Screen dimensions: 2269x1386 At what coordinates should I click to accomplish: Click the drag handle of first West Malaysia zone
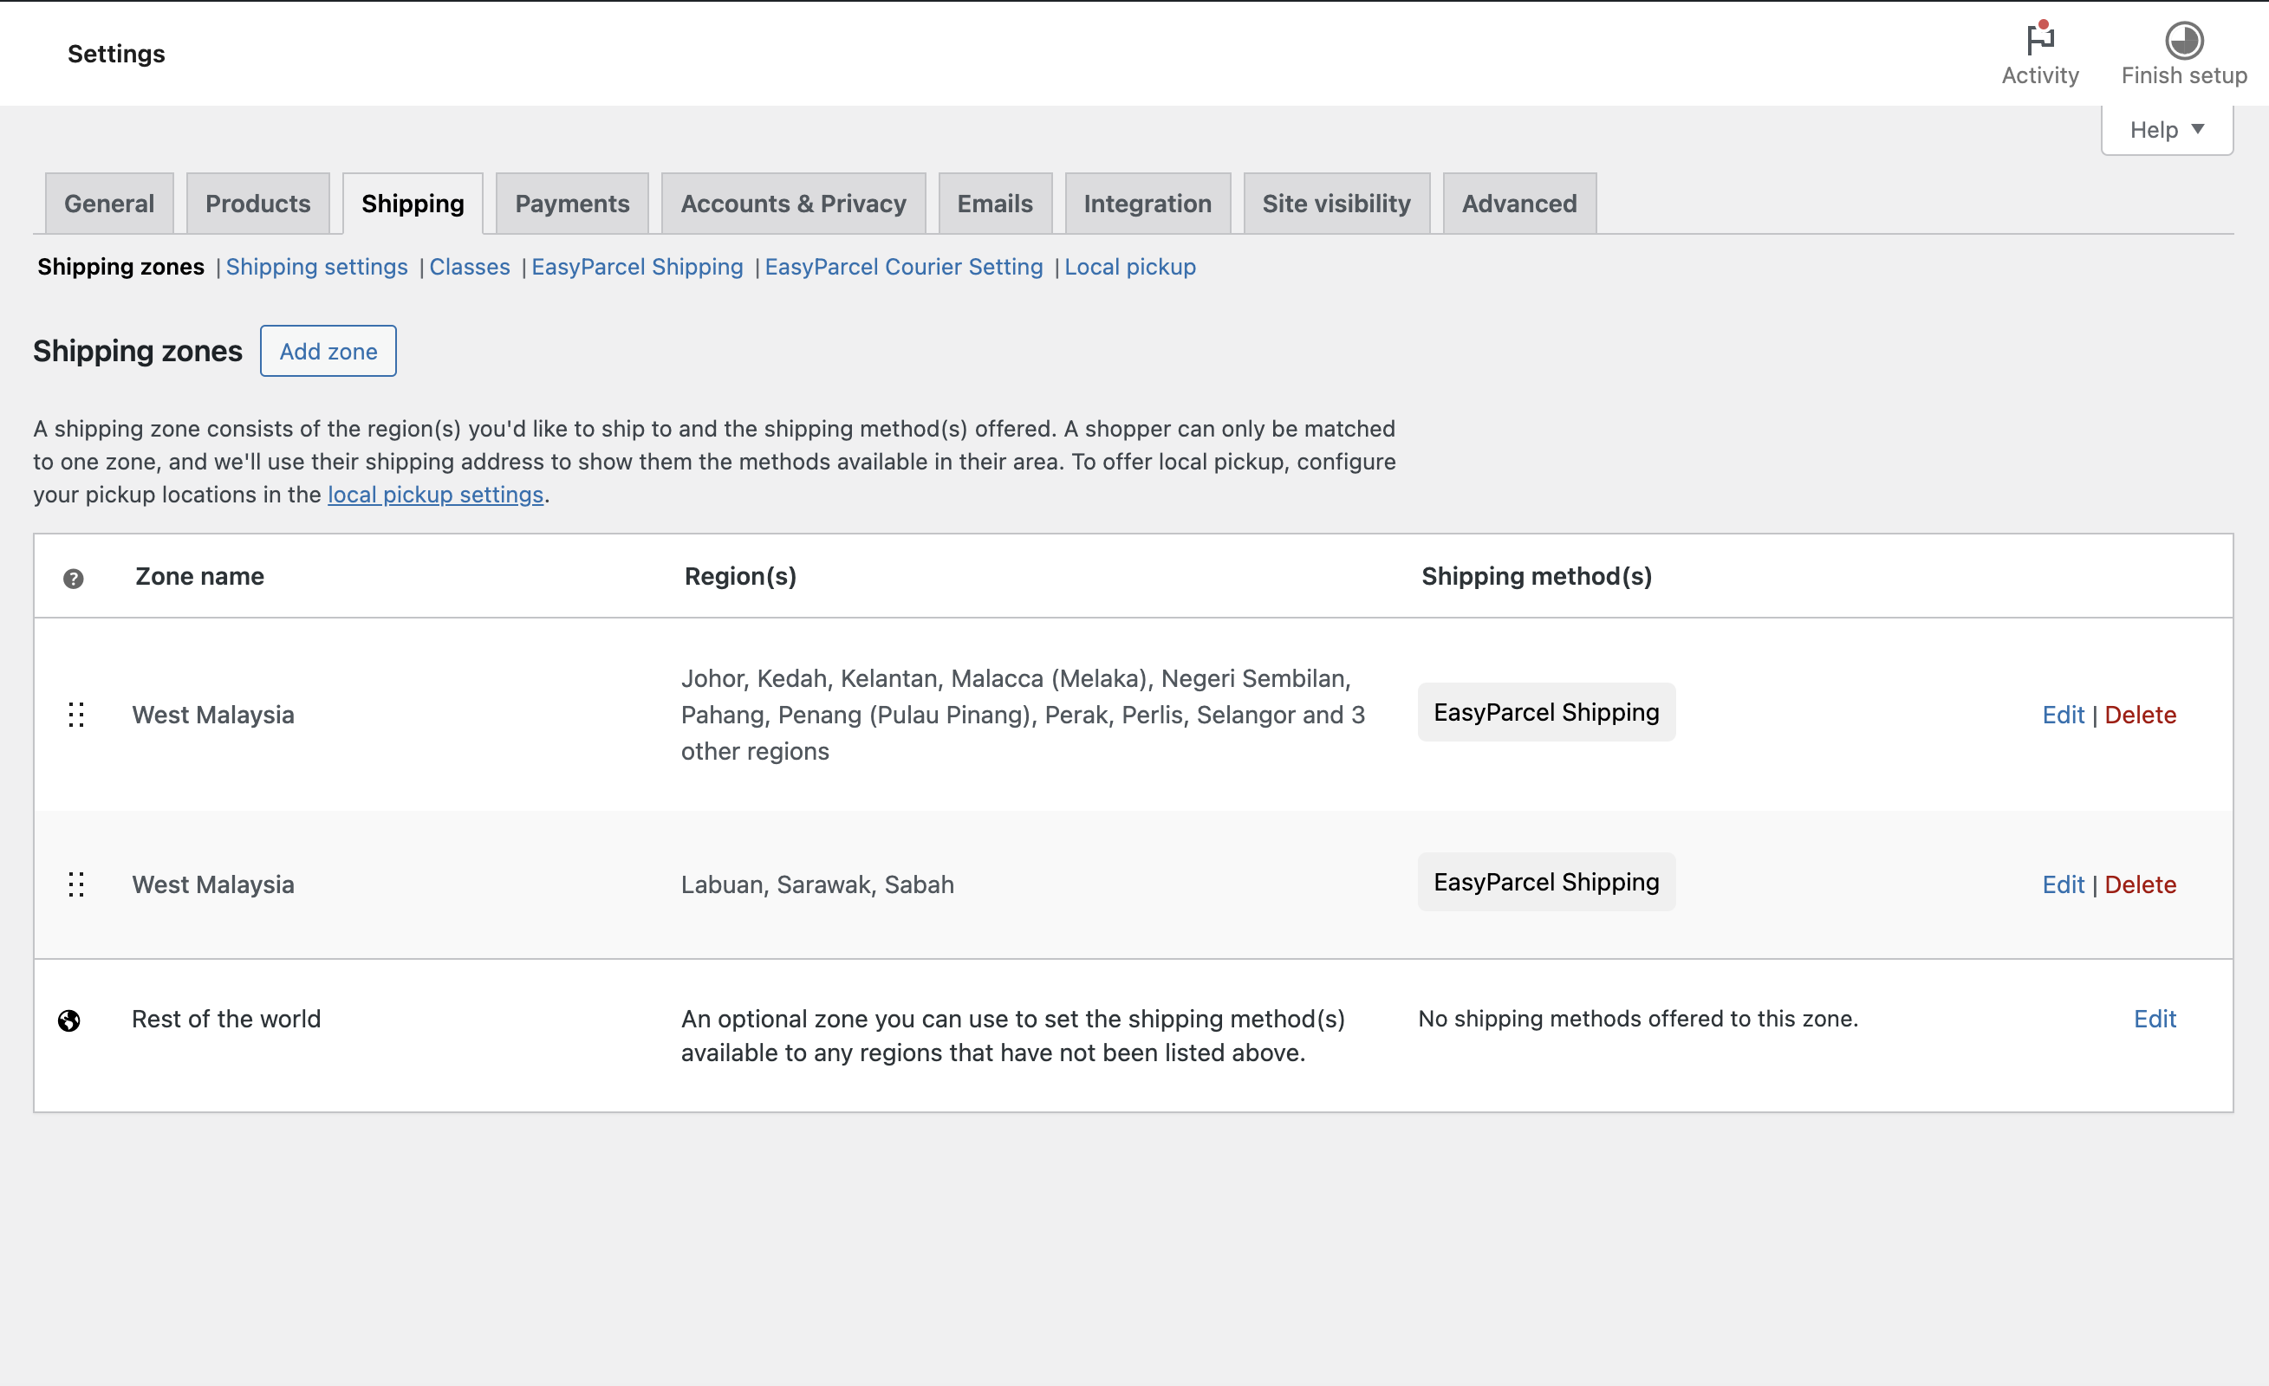76,714
